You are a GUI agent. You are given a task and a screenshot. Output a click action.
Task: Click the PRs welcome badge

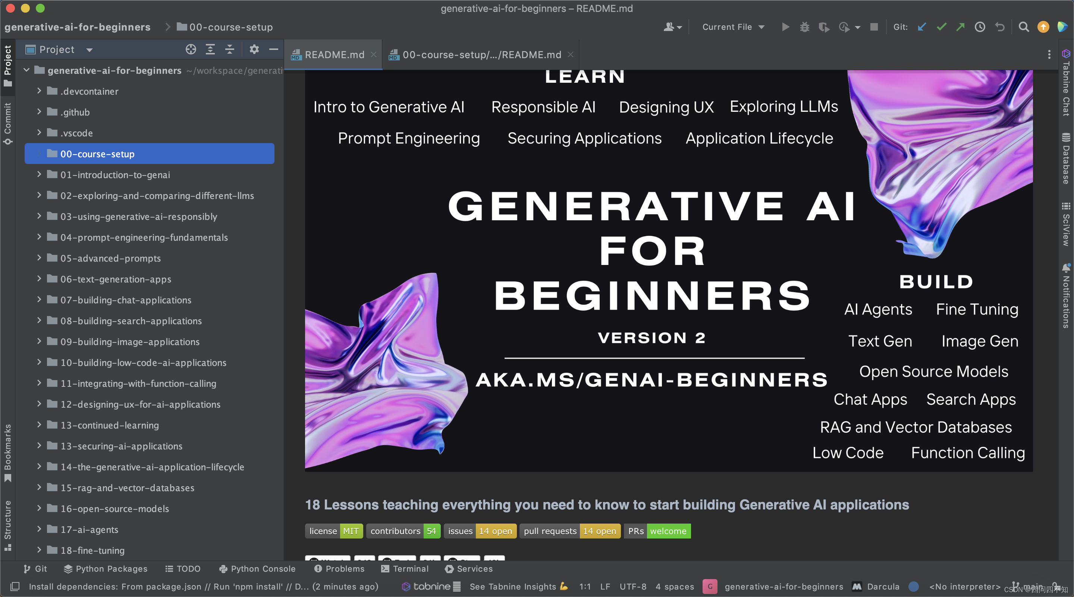(x=657, y=531)
